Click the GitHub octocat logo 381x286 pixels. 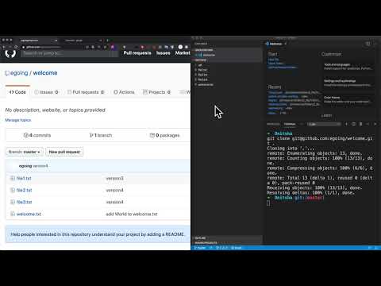coord(10,53)
